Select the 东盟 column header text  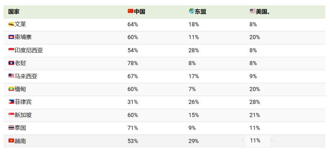[200, 11]
